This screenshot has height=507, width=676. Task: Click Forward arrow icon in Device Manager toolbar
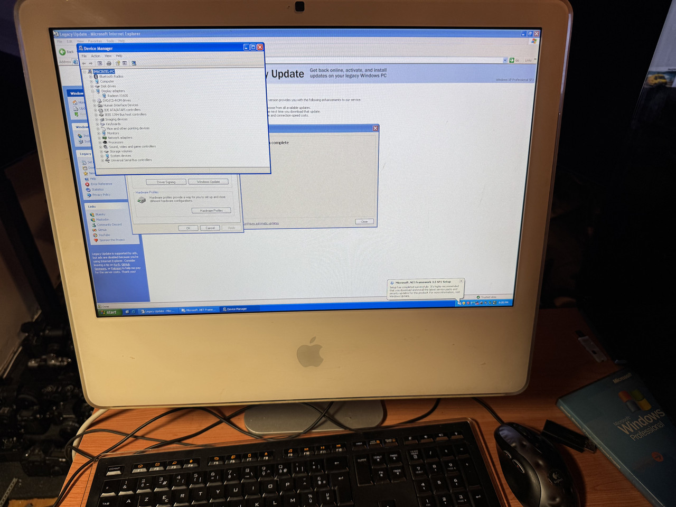[90, 63]
